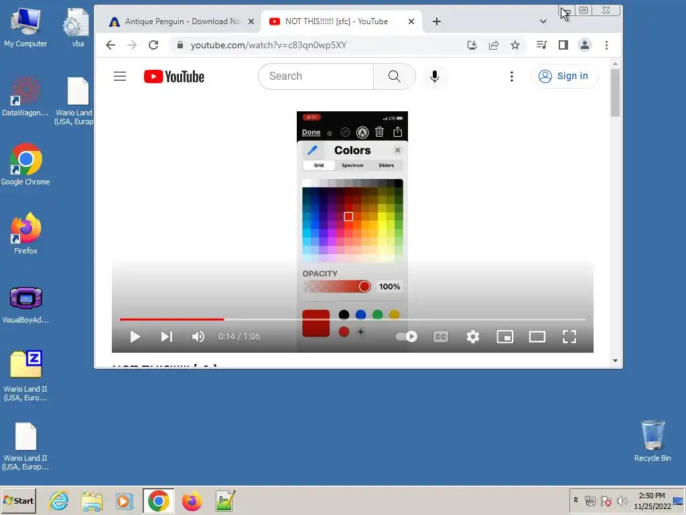686x515 pixels.
Task: Select the Firefox desktop shortcut
Action: 25,233
